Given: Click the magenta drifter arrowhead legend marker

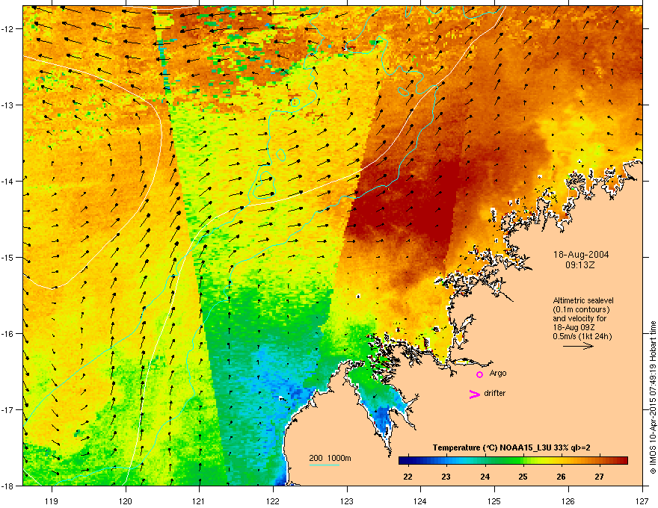Looking at the screenshot, I should click(x=475, y=394).
